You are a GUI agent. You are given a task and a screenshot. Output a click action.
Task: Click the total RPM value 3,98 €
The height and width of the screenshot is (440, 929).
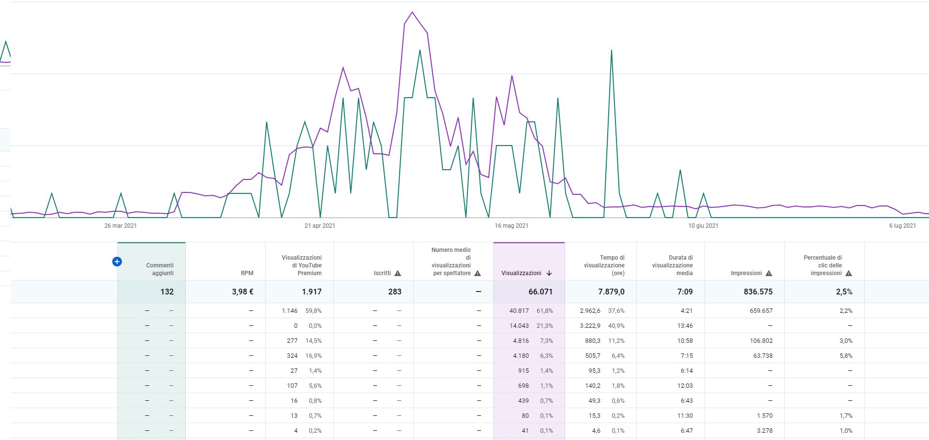pos(242,292)
